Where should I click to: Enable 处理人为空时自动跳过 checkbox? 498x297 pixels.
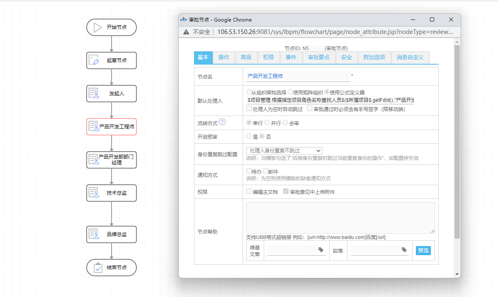pyautogui.click(x=249, y=109)
